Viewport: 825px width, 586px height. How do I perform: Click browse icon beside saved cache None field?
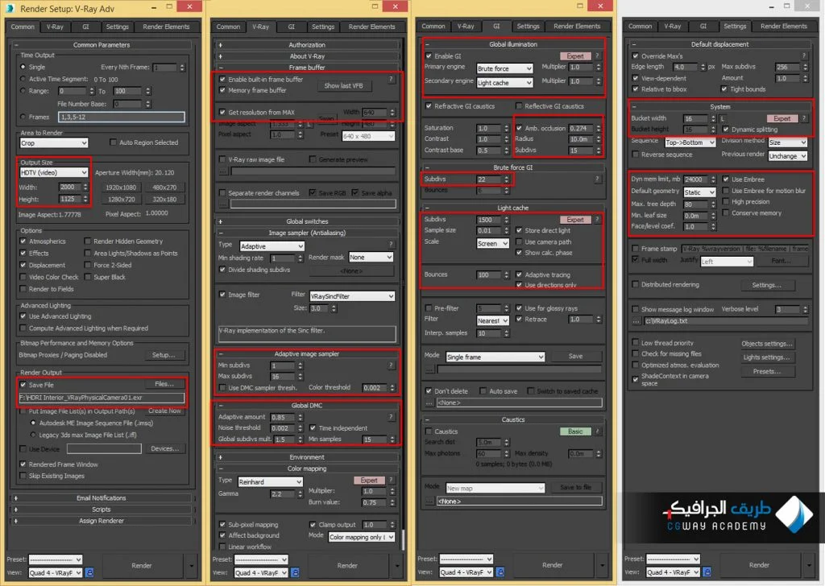(x=429, y=402)
